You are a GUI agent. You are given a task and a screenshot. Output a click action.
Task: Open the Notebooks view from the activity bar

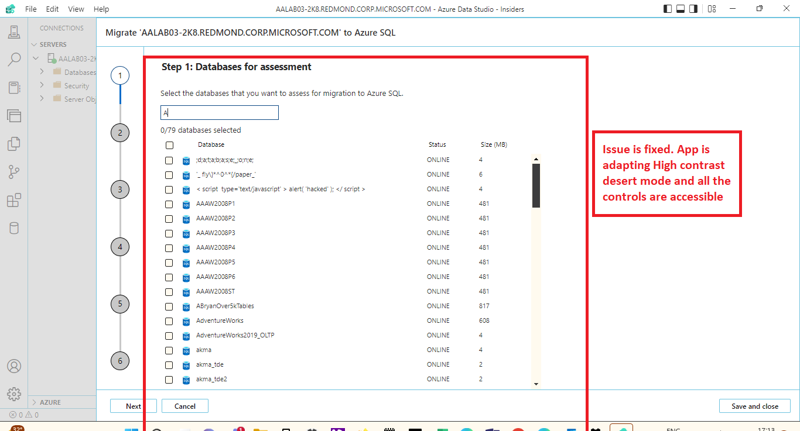tap(14, 88)
